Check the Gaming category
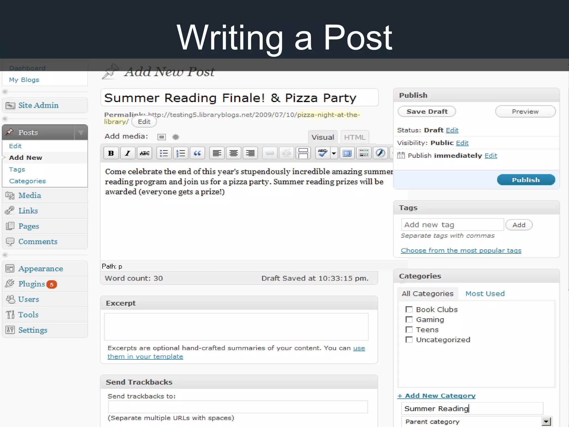569x427 pixels. 409,319
